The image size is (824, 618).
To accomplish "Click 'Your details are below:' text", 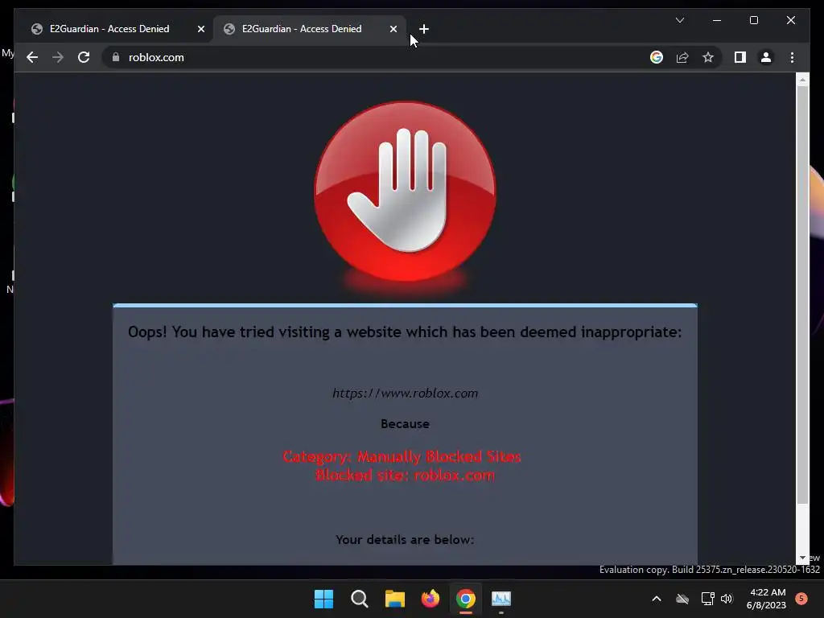I will click(405, 540).
